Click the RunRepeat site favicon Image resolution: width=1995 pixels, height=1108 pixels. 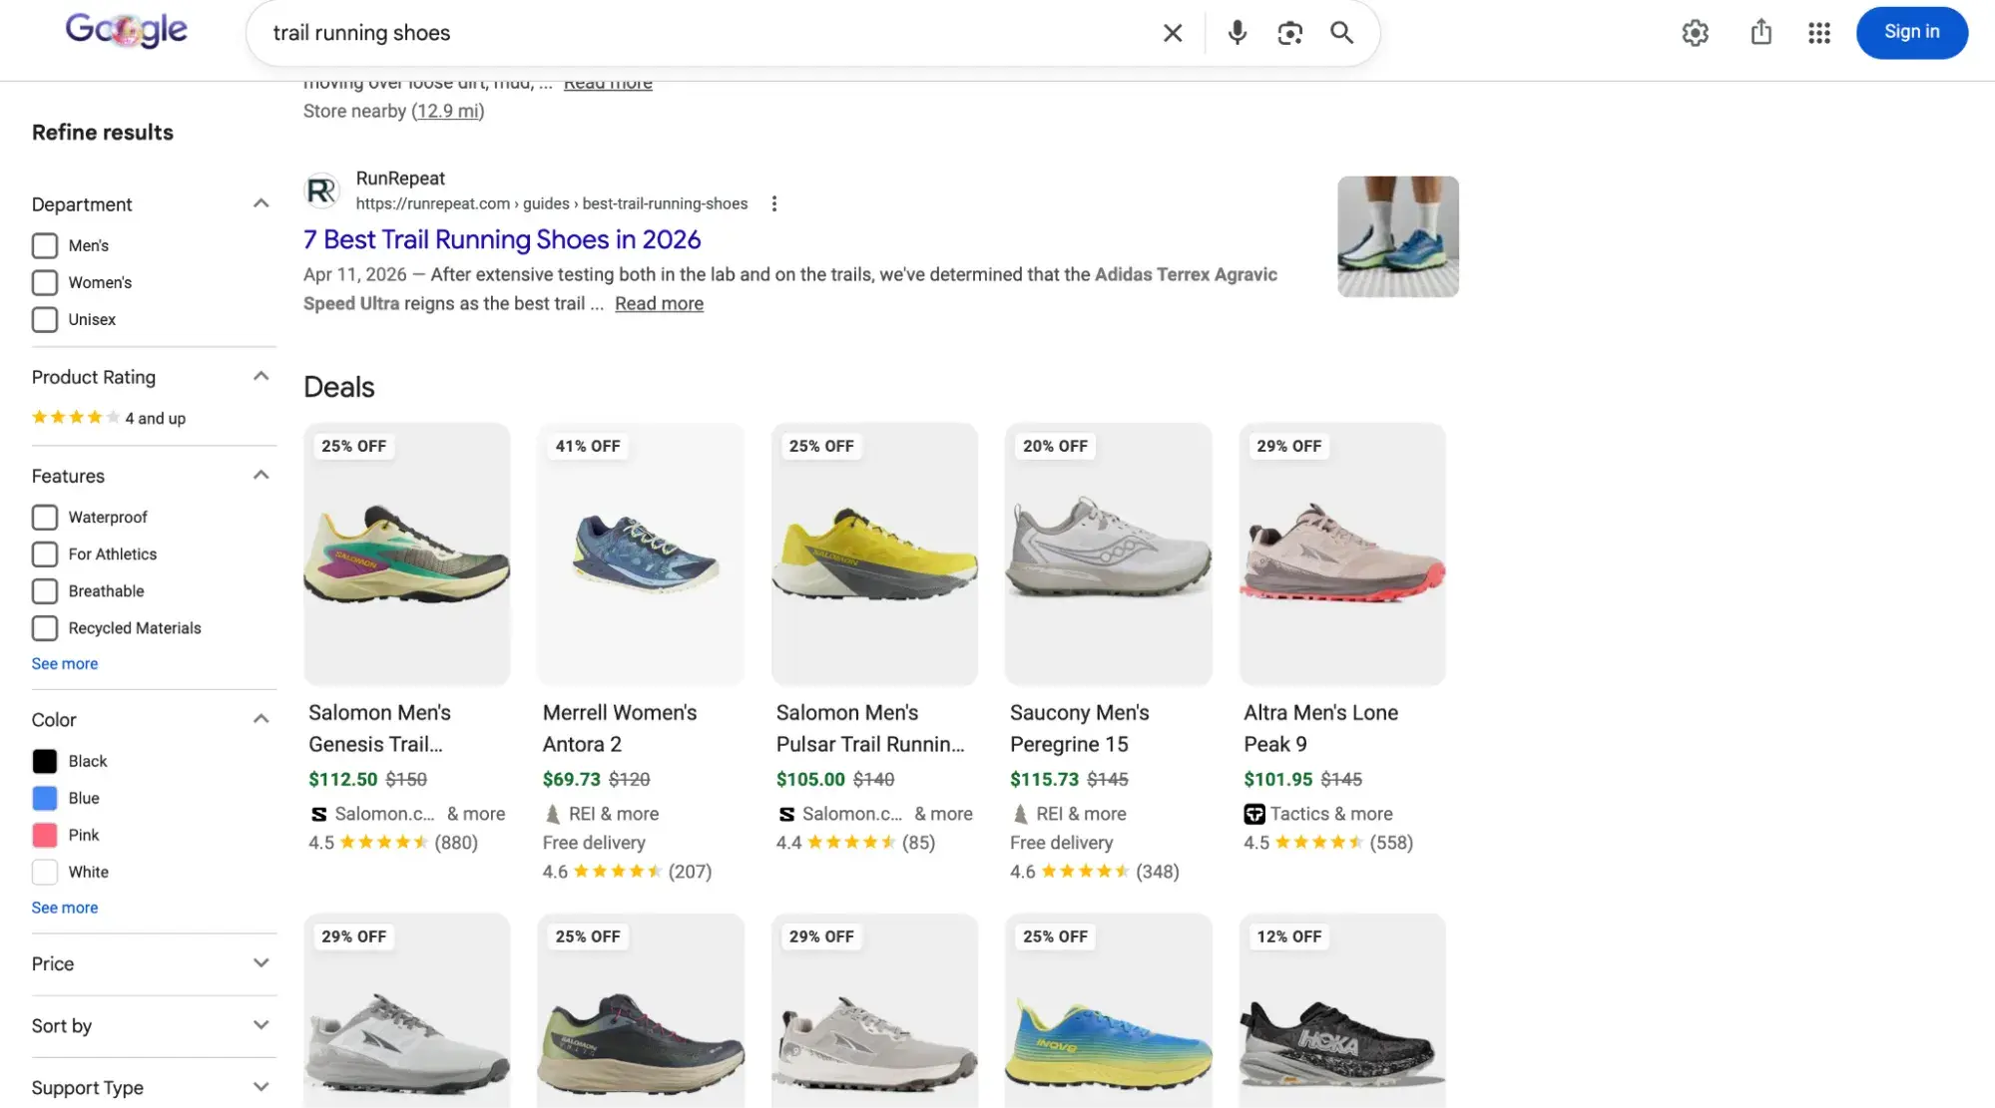tap(321, 190)
